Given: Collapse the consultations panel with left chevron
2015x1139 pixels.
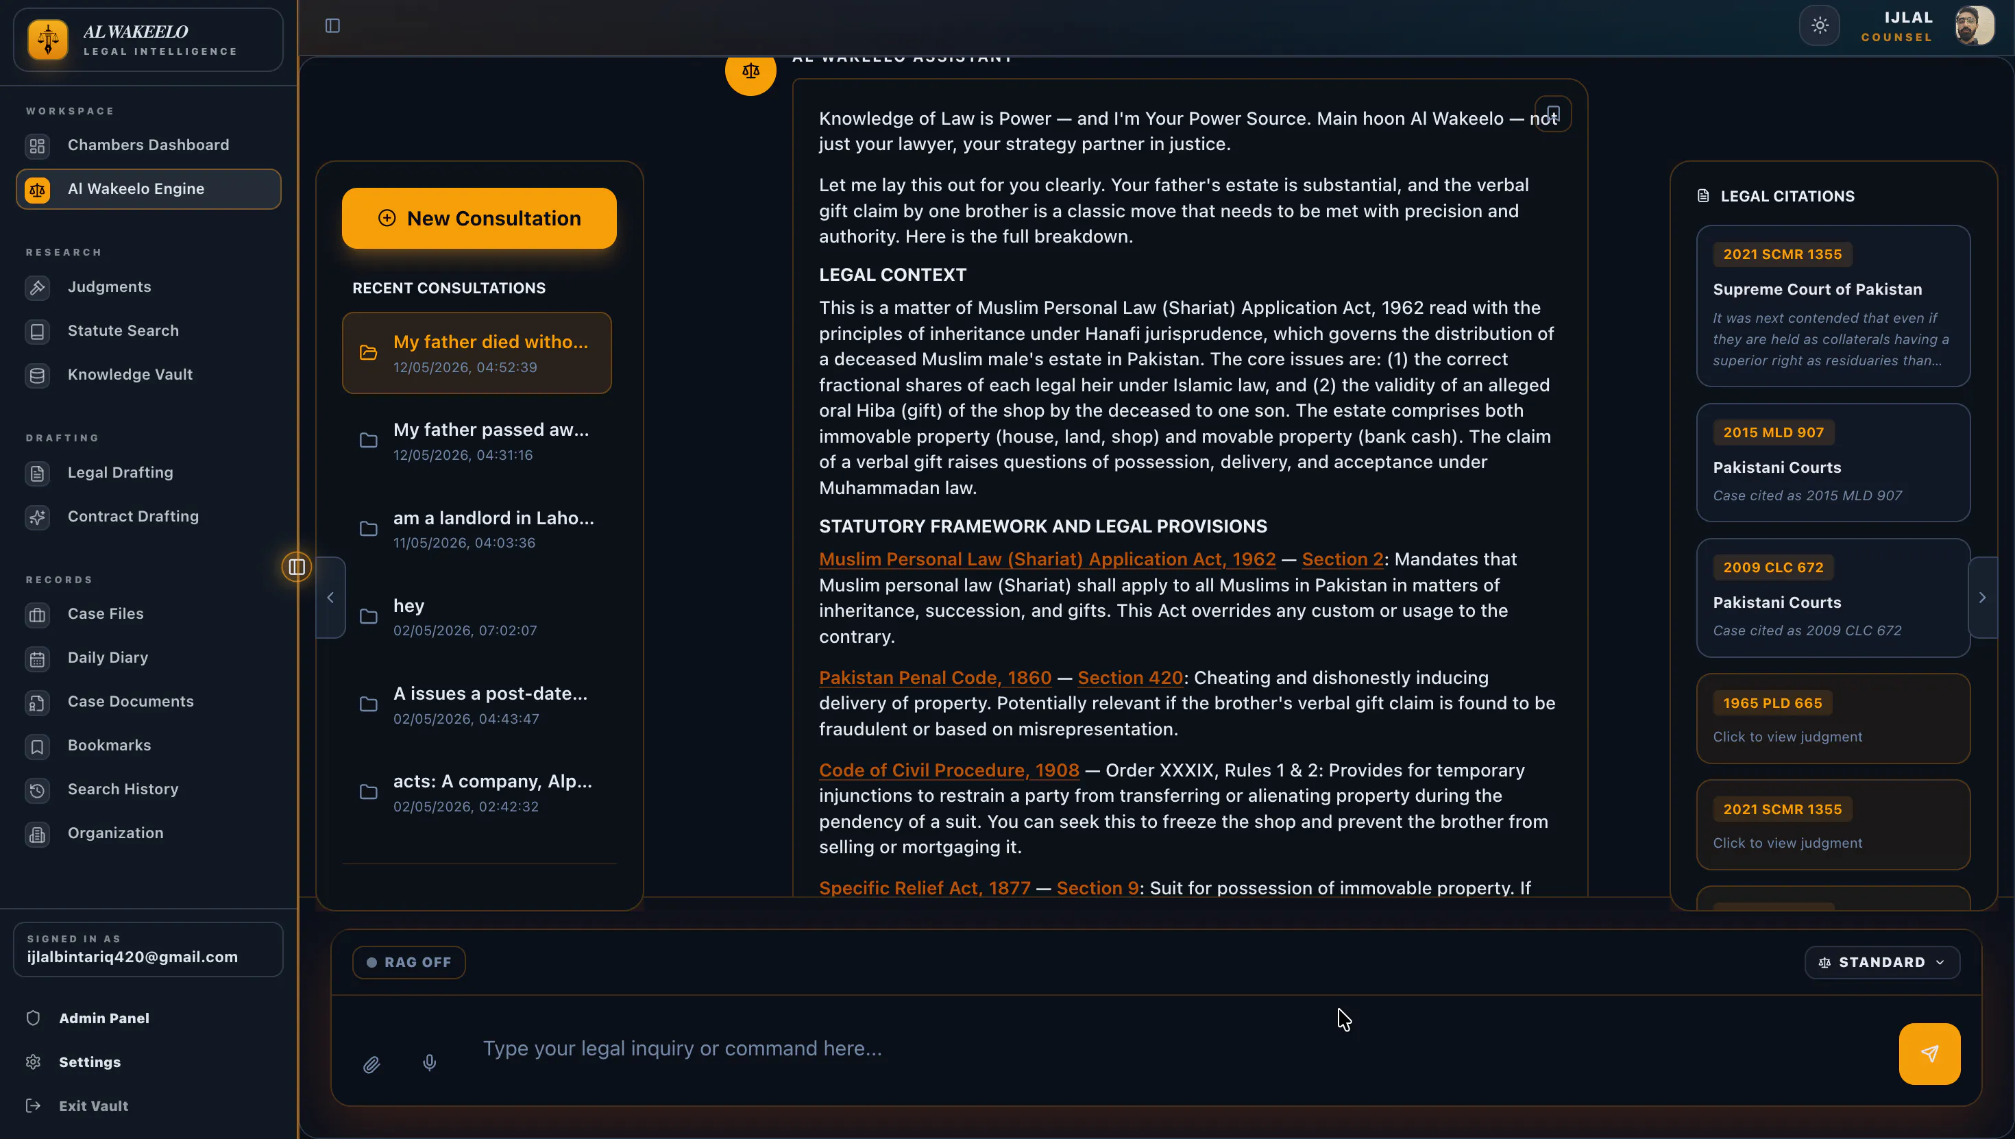Looking at the screenshot, I should (330, 598).
